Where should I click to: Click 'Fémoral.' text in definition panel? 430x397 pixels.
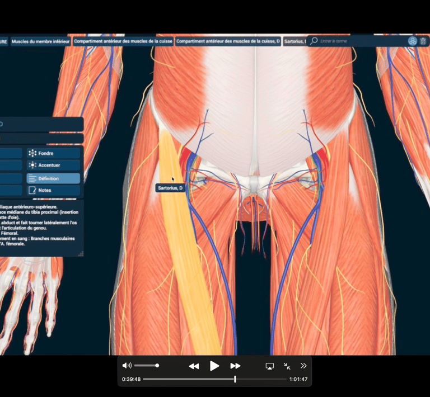click(x=10, y=233)
